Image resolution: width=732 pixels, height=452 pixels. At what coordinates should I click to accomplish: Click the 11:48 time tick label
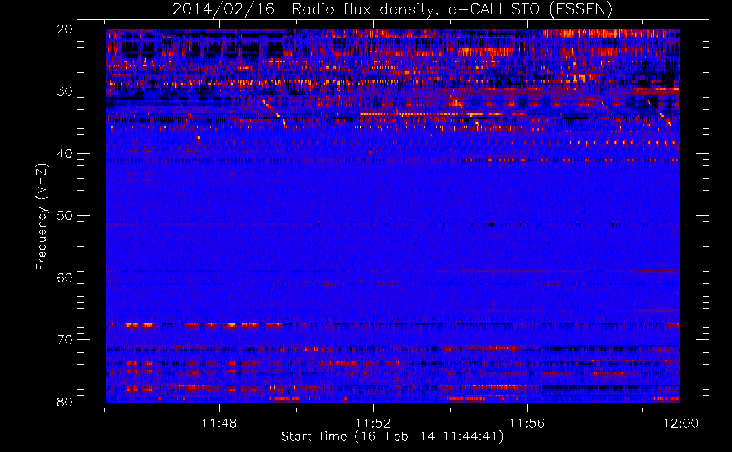coord(219,424)
